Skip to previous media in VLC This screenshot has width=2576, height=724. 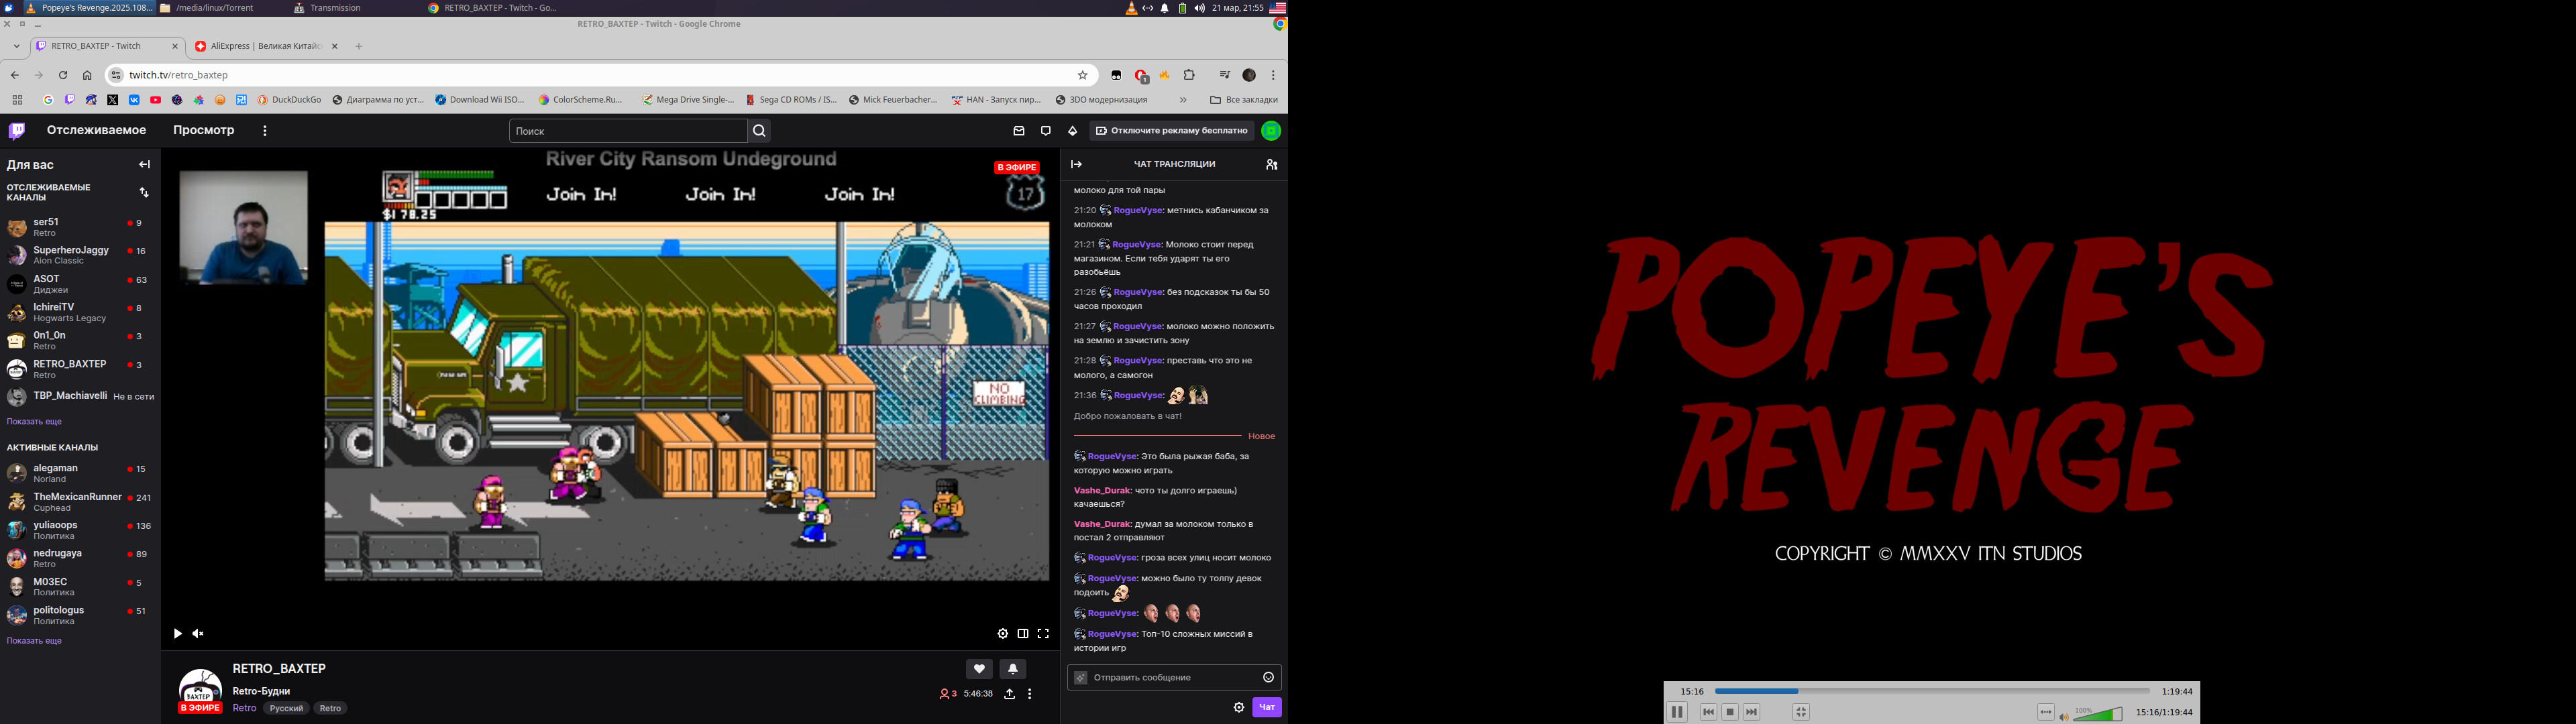coord(1709,712)
